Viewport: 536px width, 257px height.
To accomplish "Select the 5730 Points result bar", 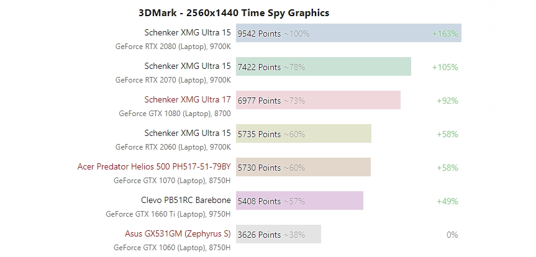I will [303, 168].
